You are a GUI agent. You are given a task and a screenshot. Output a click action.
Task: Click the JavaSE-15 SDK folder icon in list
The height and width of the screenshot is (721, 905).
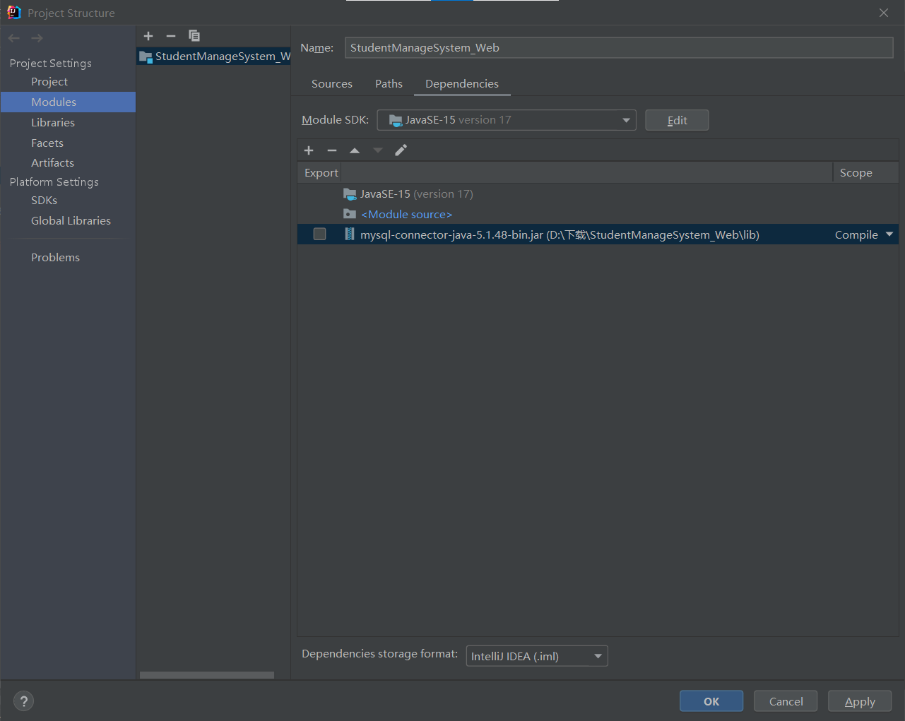[x=350, y=193]
